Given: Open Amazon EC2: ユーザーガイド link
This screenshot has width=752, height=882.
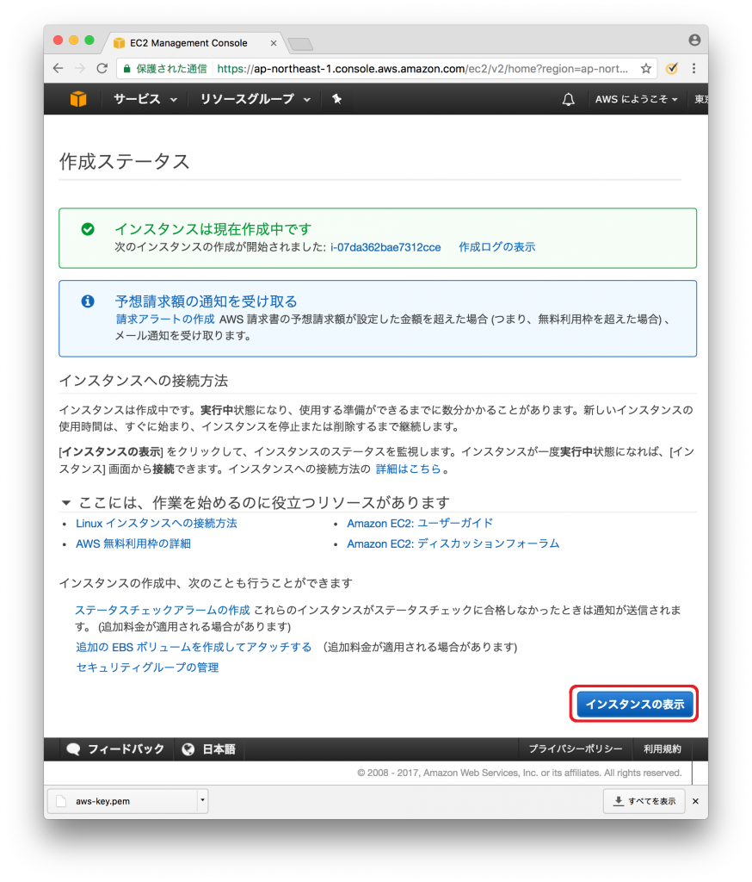Looking at the screenshot, I should [x=420, y=524].
